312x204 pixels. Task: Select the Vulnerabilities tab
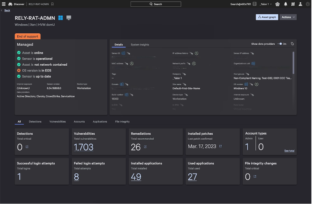point(57,122)
